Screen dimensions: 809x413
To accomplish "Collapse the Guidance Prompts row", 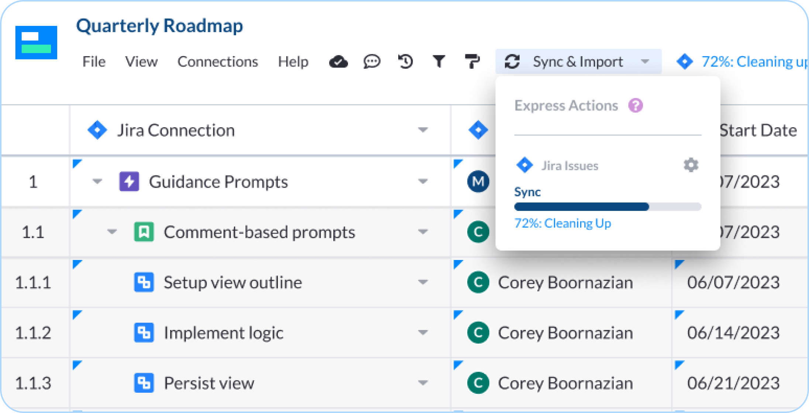I will click(x=97, y=181).
